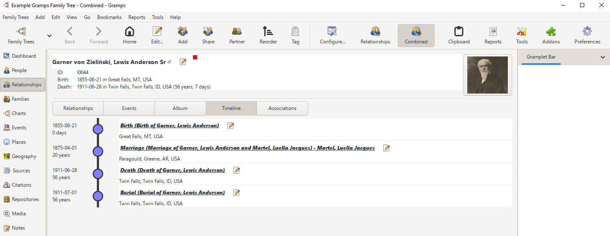Open the Marriage of Garner and Martel link

tap(247, 148)
